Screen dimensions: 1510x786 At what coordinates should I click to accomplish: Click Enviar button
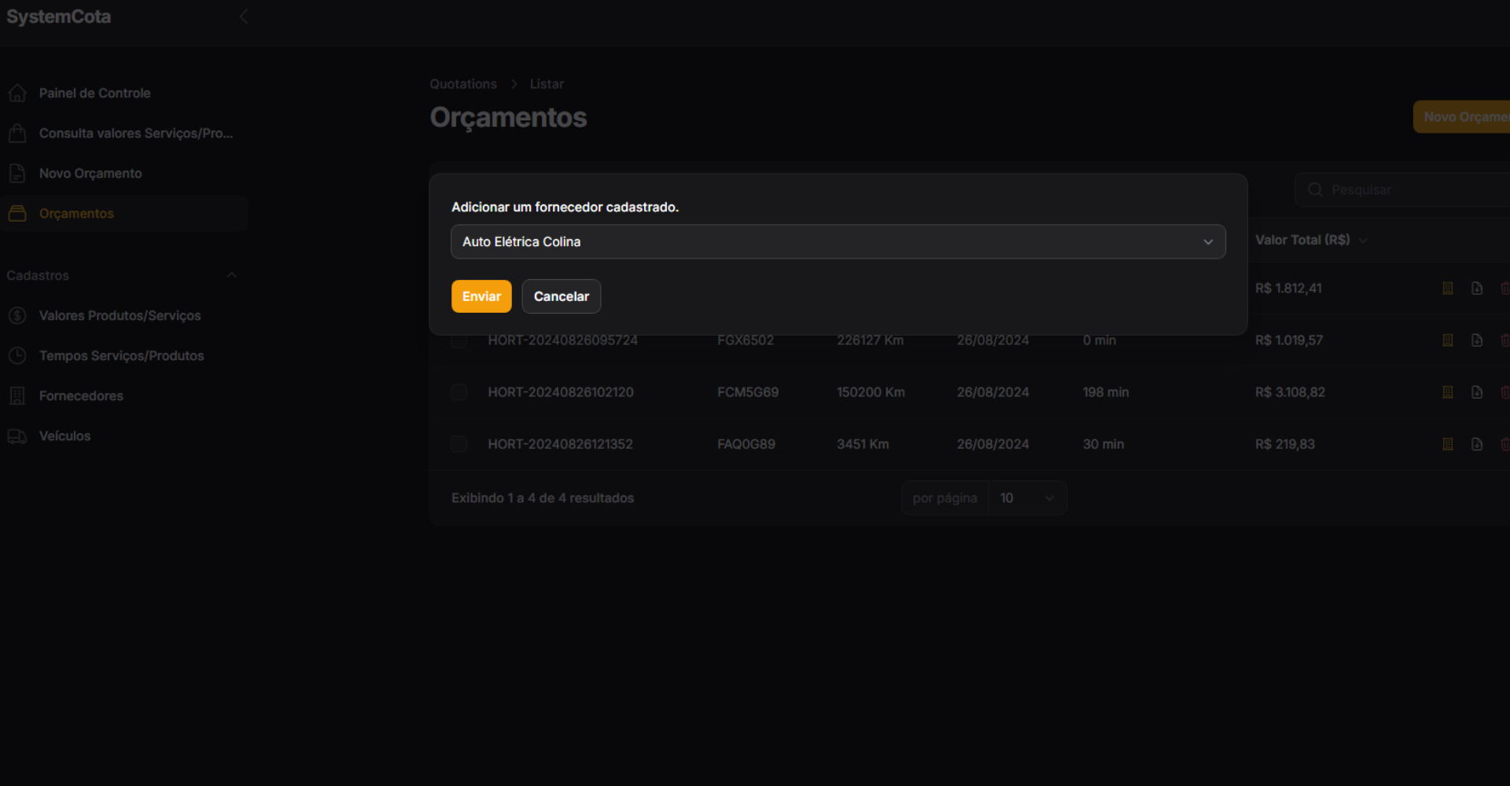[x=481, y=296]
